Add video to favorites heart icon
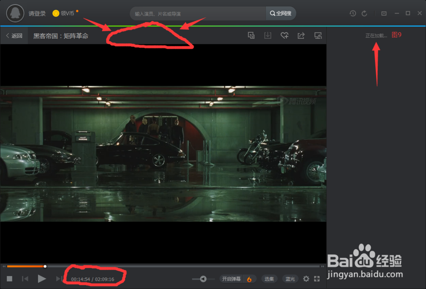This screenshot has width=426, height=289. pos(285,36)
